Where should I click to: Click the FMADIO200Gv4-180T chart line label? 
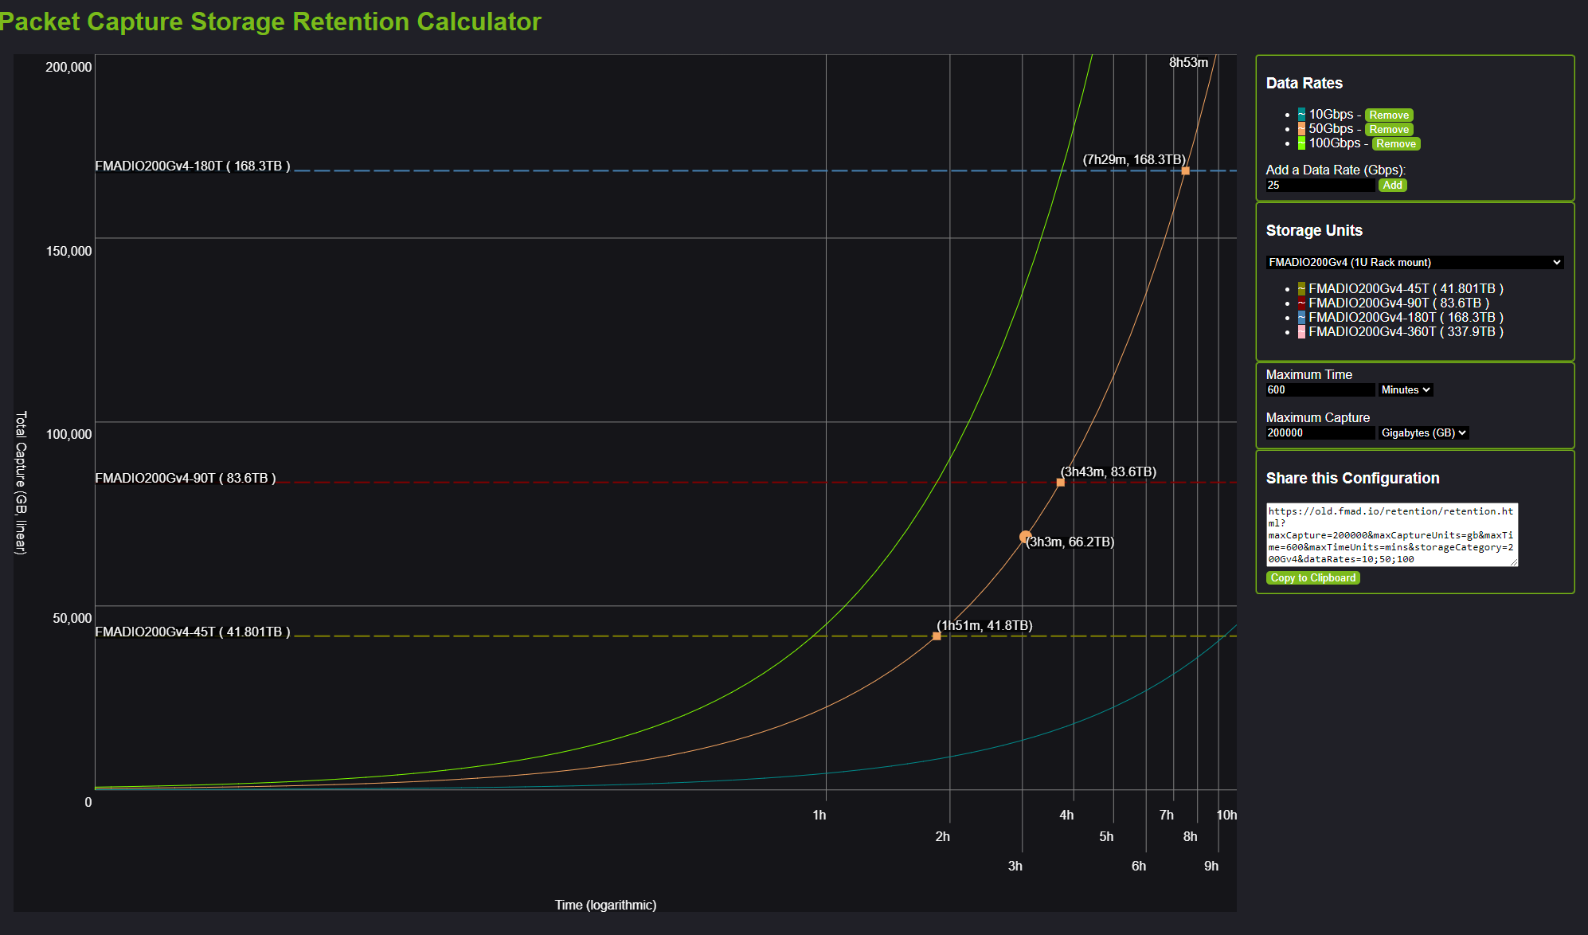coord(193,166)
